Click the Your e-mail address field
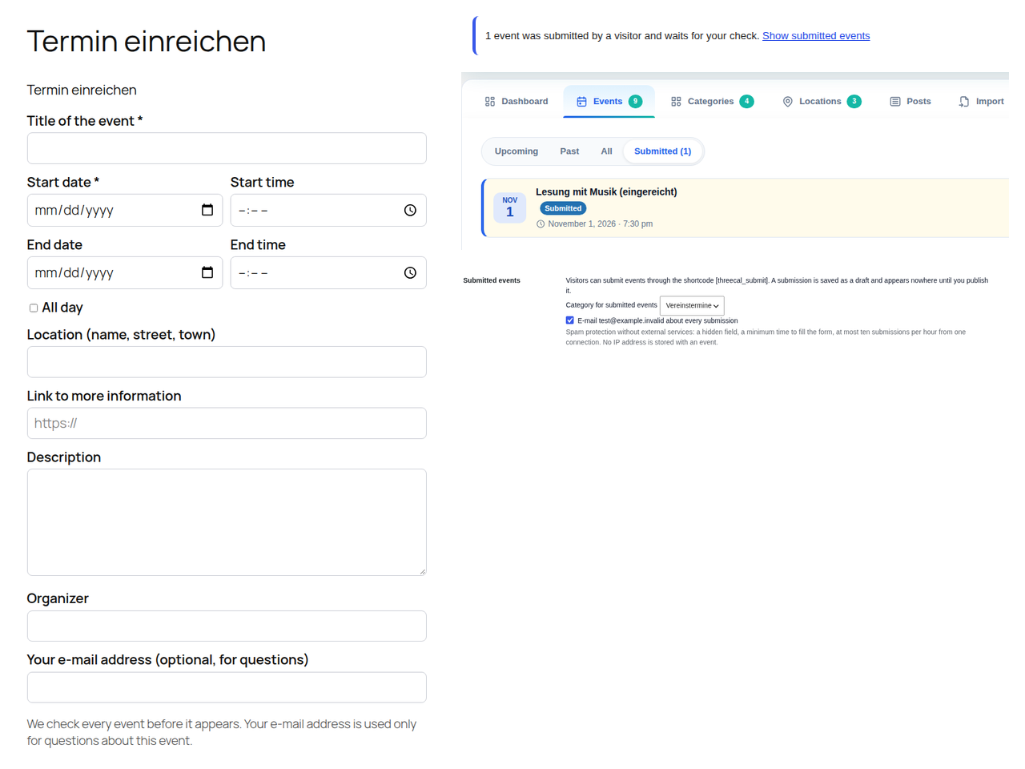This screenshot has width=1025, height=769. pyautogui.click(x=227, y=687)
